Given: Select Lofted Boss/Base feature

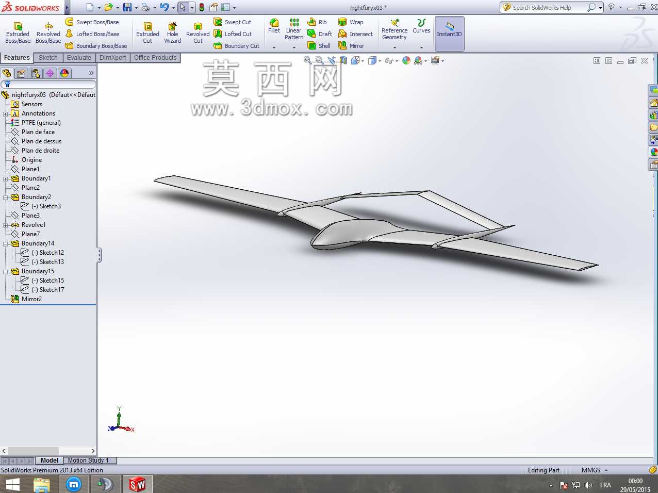Looking at the screenshot, I should pos(92,34).
